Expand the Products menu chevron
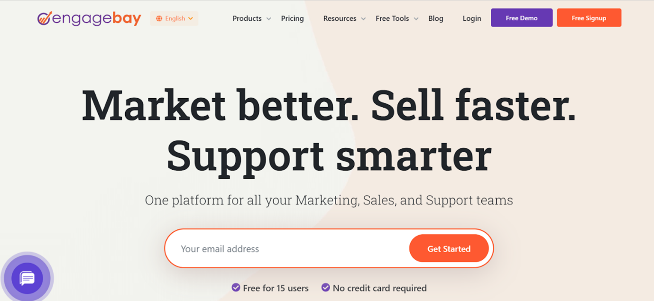The height and width of the screenshot is (301, 654). (x=269, y=19)
